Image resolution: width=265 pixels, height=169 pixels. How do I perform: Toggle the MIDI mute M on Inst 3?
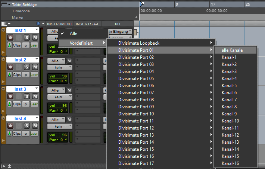(x=69, y=90)
